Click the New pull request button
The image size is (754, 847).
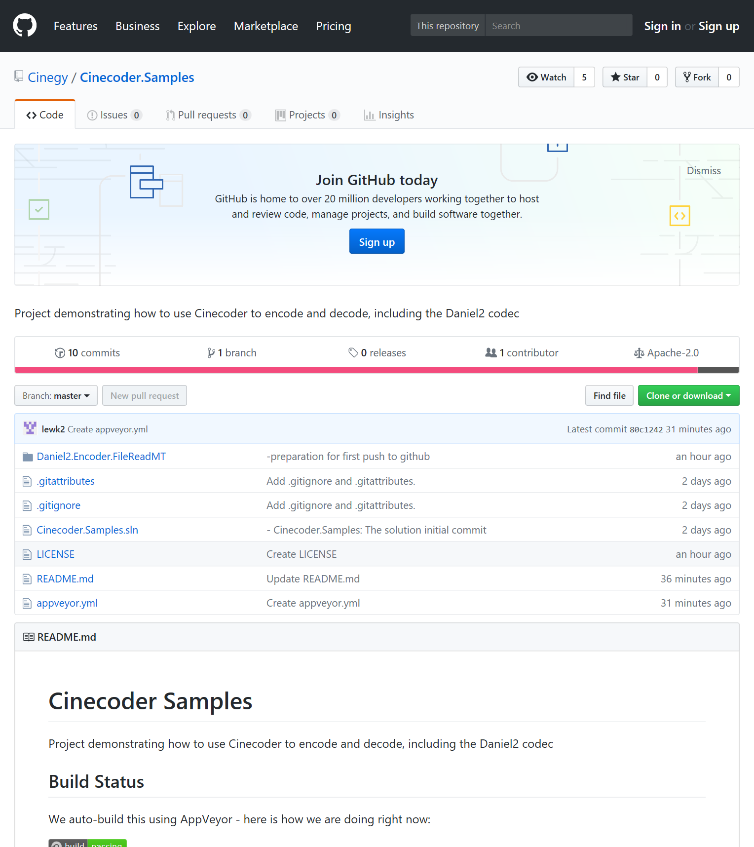(x=145, y=395)
